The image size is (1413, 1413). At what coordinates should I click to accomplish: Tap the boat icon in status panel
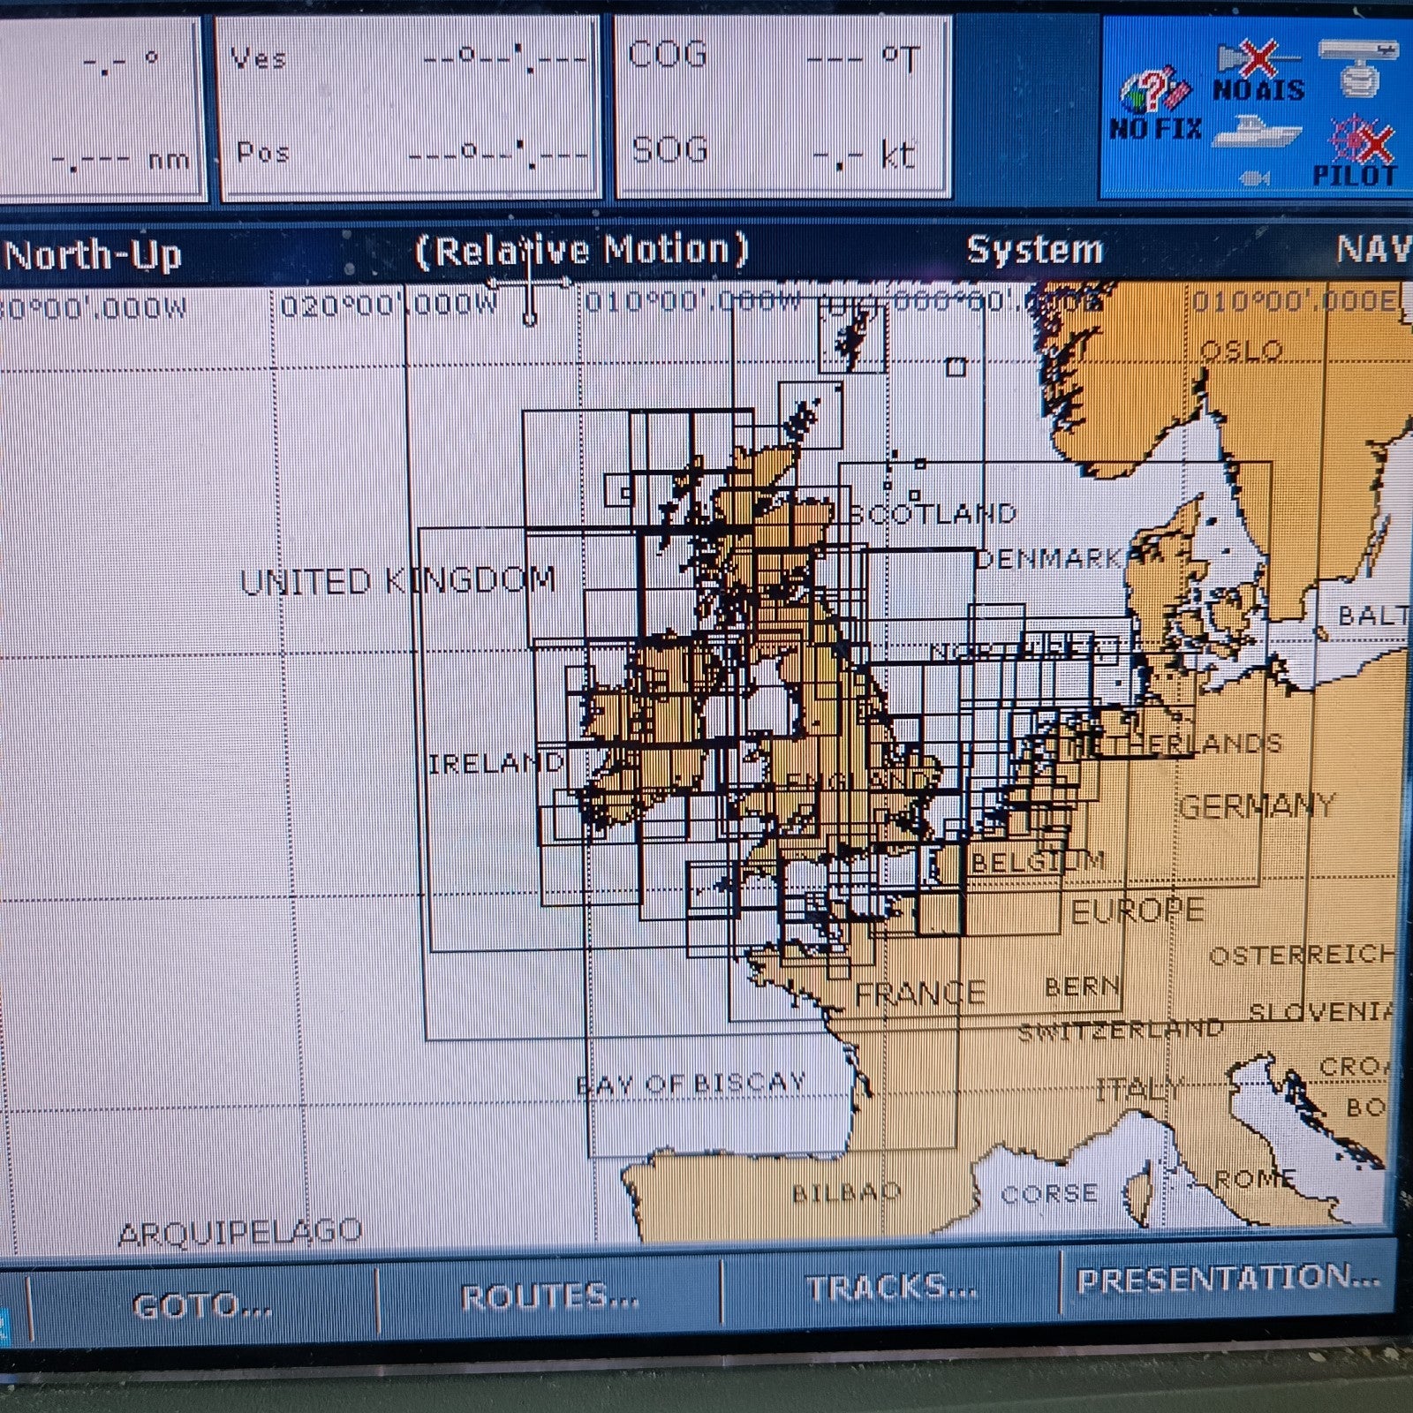(x=1256, y=132)
